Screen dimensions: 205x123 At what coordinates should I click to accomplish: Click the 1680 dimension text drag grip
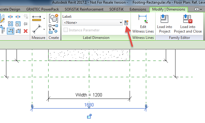pos(89,107)
